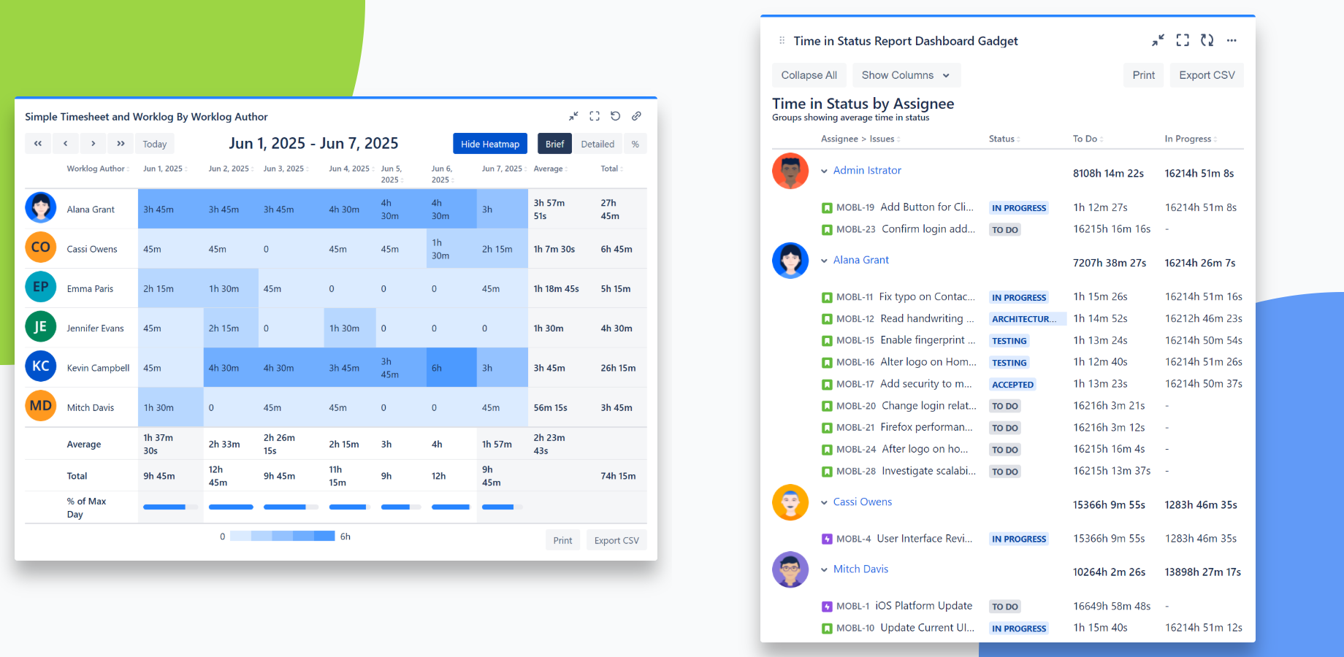Click Kevin Campbell KC avatar
1344x657 pixels.
(x=41, y=366)
